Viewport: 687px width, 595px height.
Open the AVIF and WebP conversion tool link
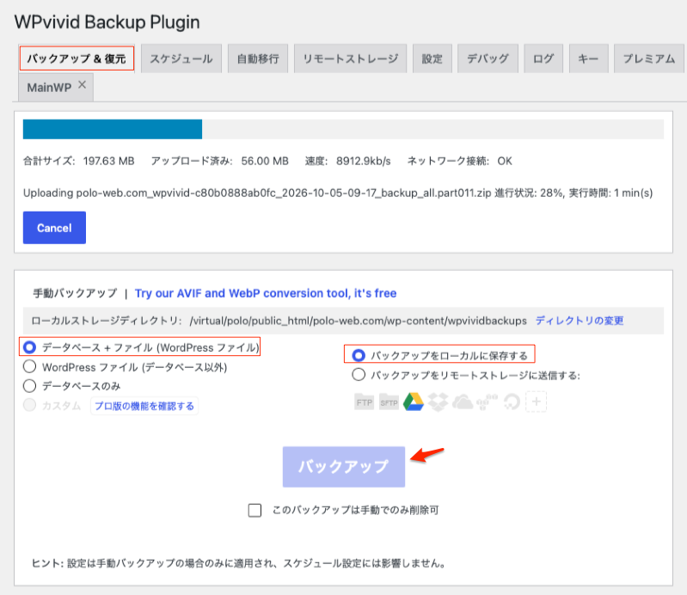(x=266, y=293)
